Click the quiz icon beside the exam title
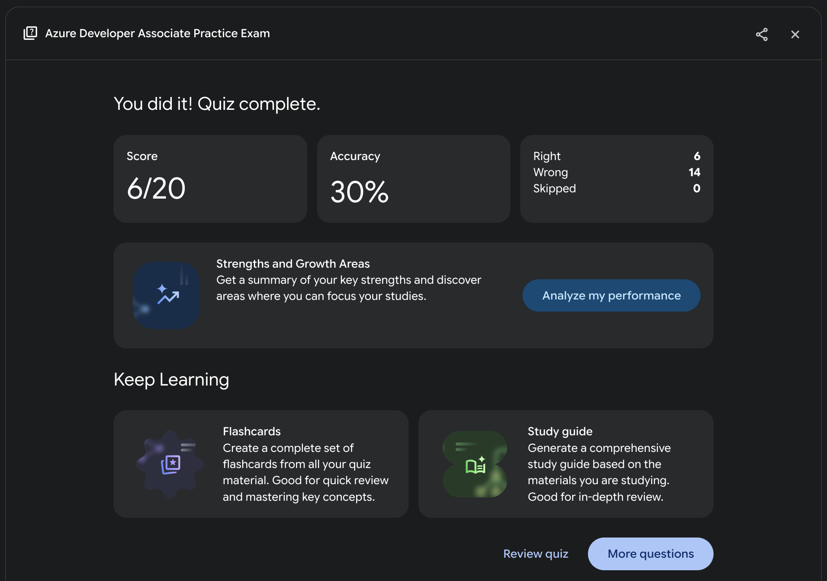 coord(30,33)
